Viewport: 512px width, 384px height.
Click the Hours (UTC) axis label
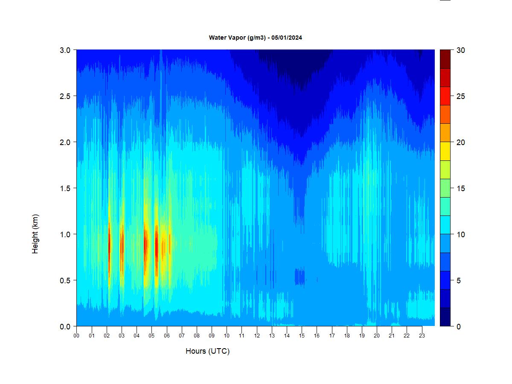point(207,351)
